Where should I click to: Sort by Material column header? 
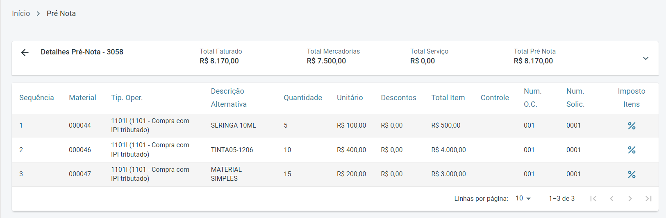tap(82, 98)
